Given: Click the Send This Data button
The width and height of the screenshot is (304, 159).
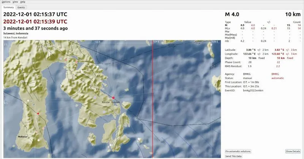Looking at the screenshot, I should click(234, 156).
